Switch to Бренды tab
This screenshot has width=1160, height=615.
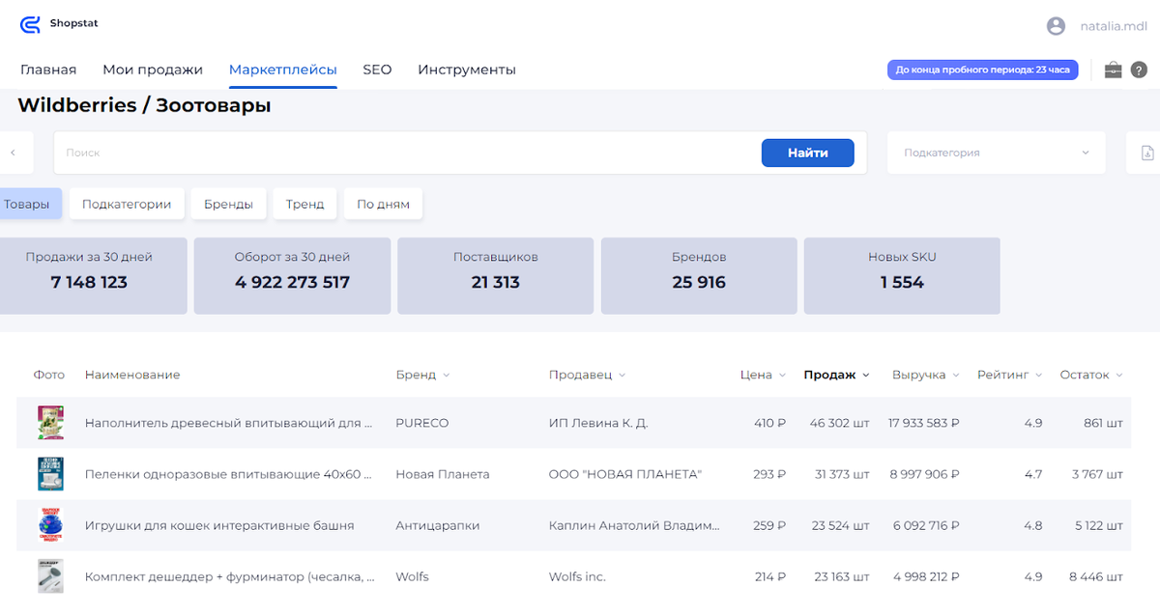coord(228,204)
